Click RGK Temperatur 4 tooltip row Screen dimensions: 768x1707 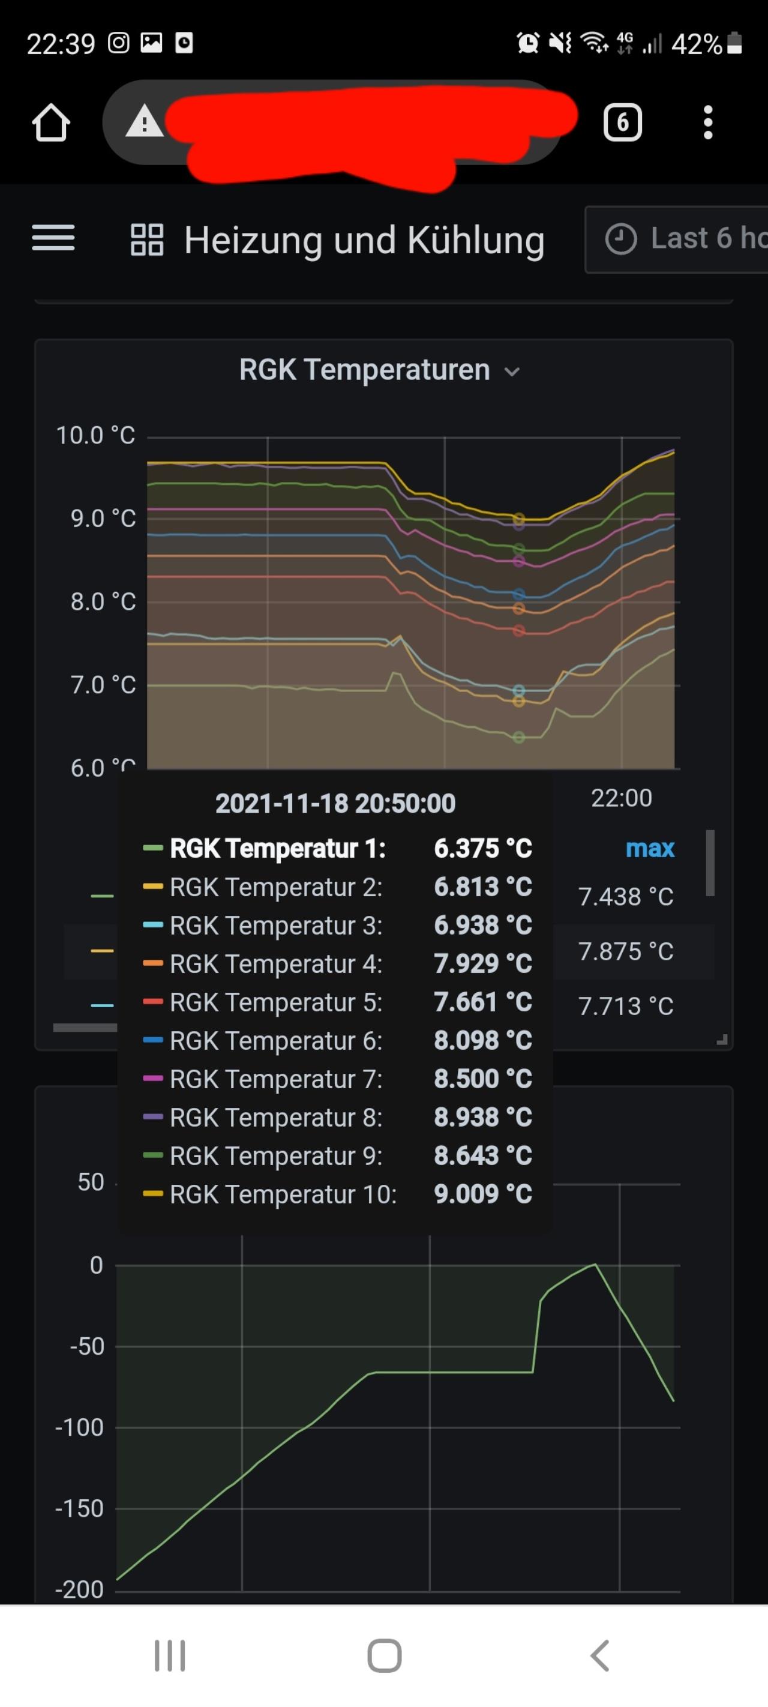coord(337,963)
